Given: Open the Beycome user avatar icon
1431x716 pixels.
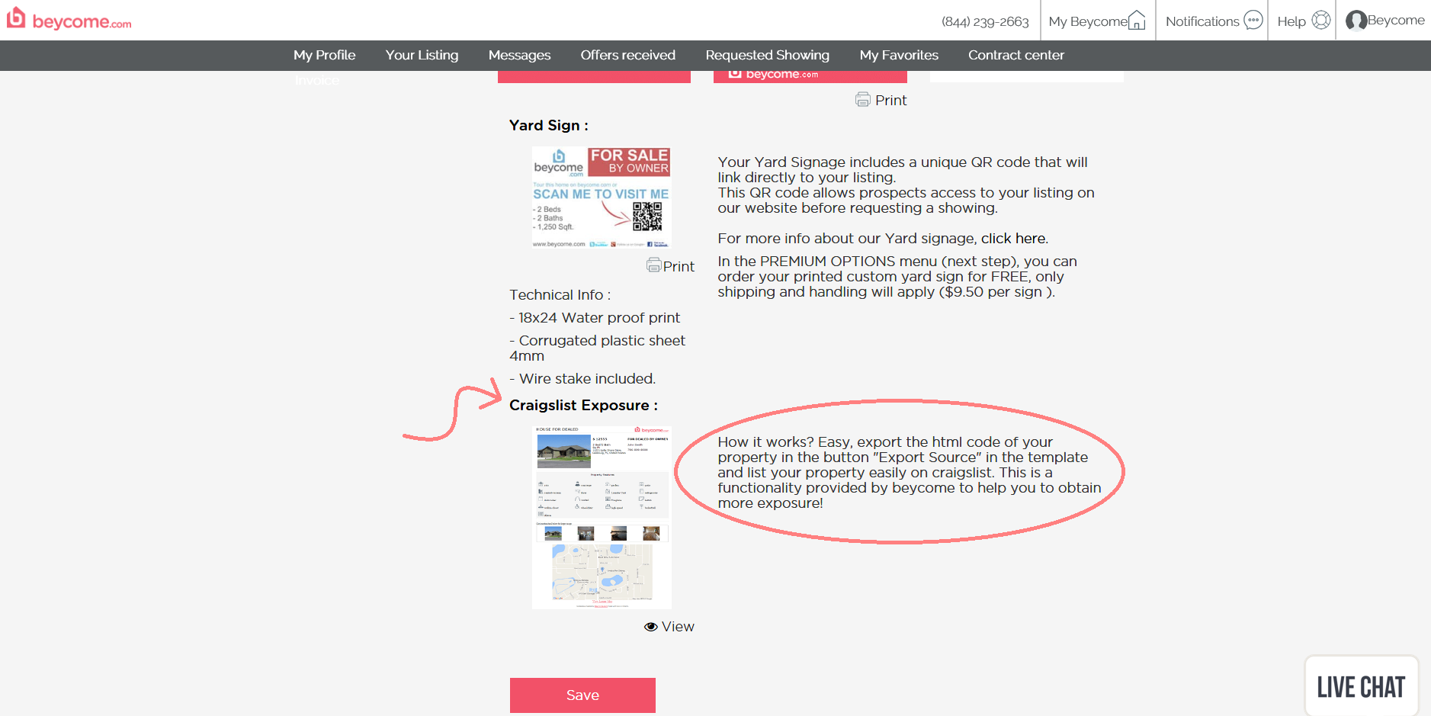Looking at the screenshot, I should 1356,20.
